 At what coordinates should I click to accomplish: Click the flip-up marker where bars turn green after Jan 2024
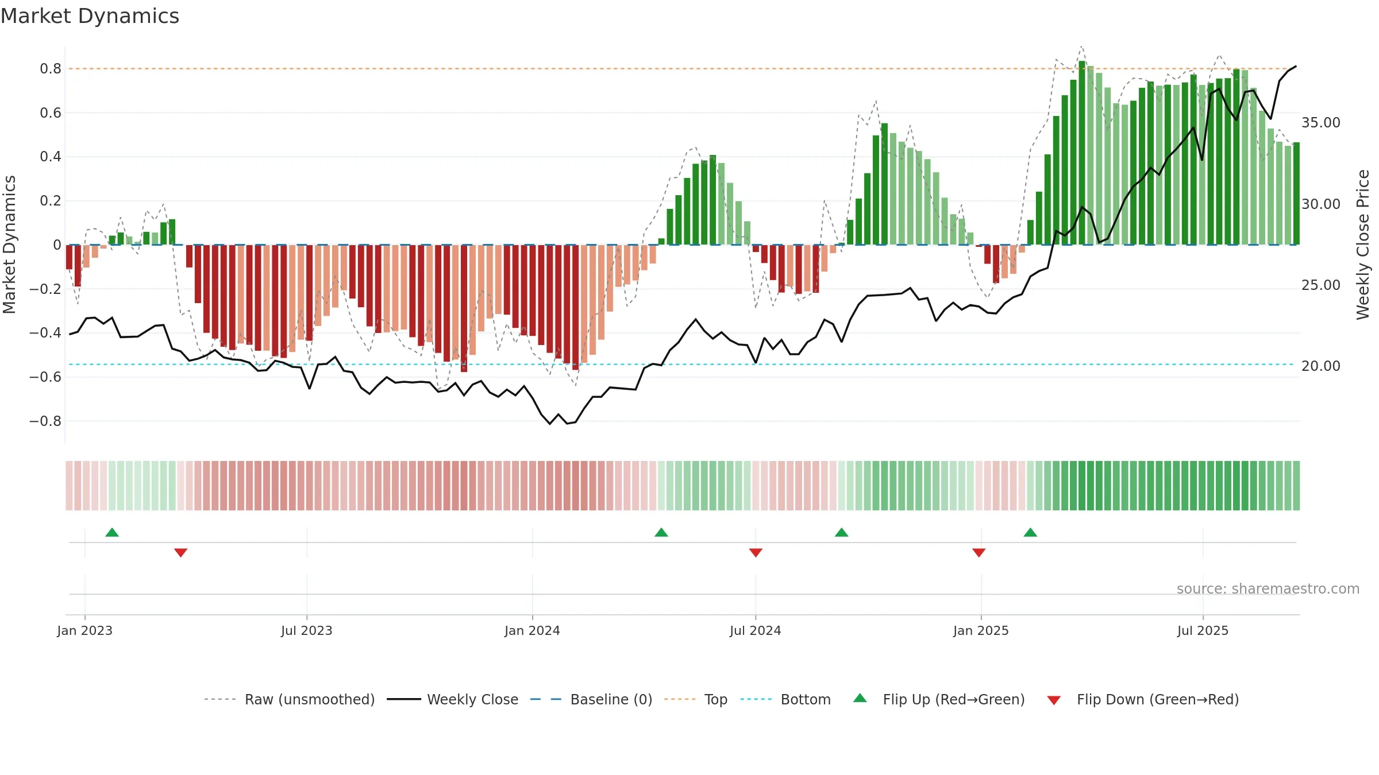click(x=661, y=532)
